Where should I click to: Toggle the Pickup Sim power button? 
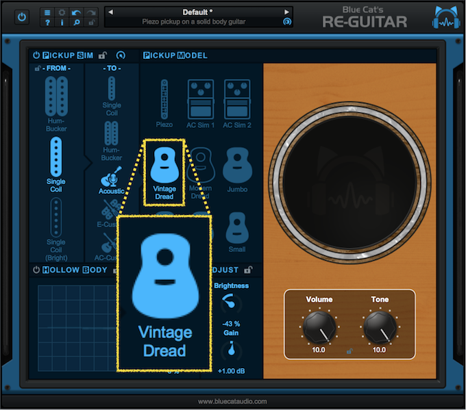36,55
